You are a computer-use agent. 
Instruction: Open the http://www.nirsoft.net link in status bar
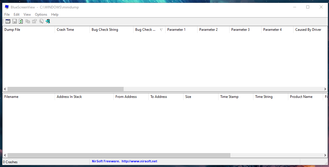click(x=139, y=161)
